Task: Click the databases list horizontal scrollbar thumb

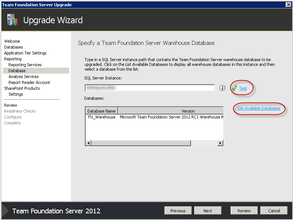Action: click(141, 143)
